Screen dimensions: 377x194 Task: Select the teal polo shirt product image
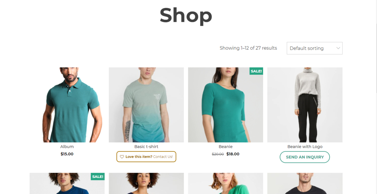(x=67, y=105)
